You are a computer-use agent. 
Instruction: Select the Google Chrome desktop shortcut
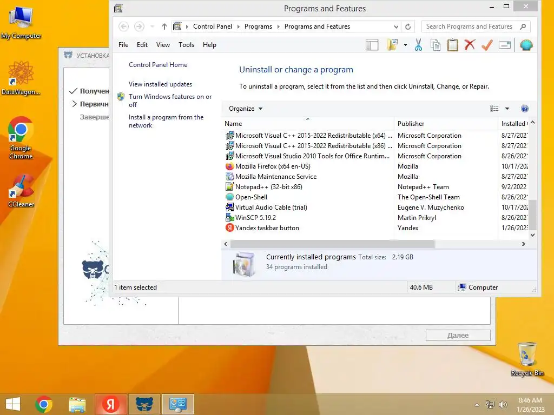coord(21,138)
